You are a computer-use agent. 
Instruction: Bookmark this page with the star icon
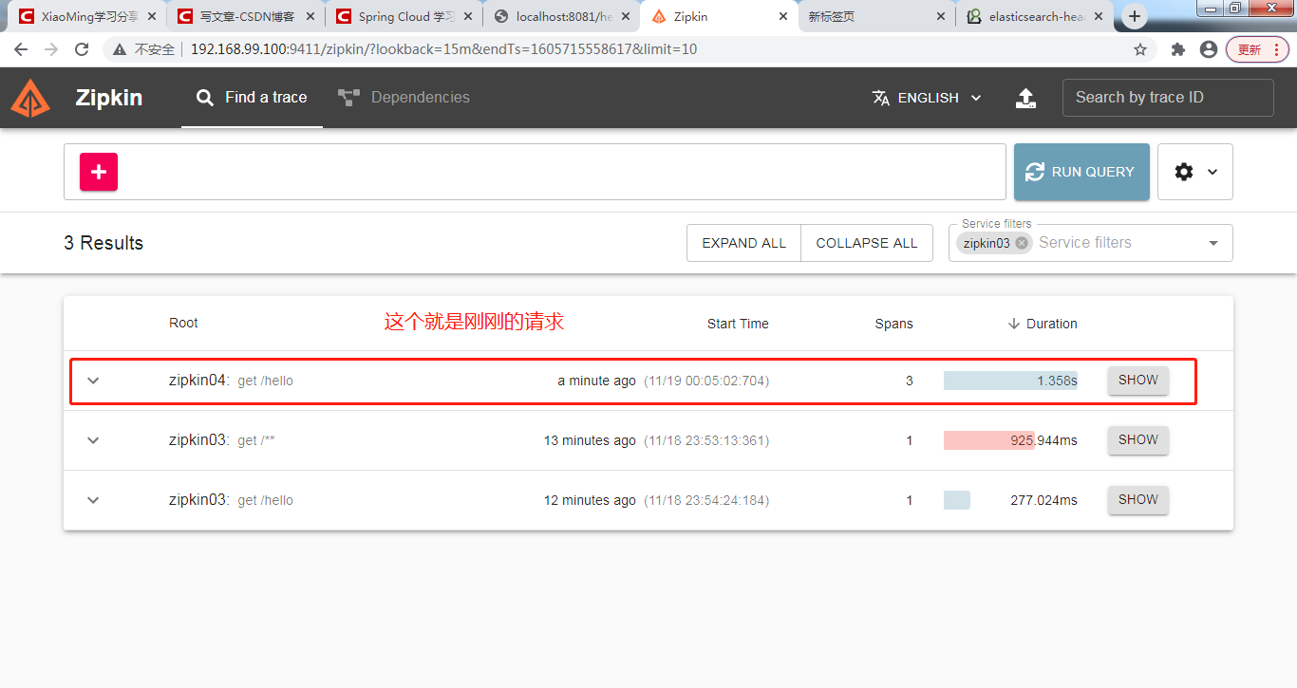coord(1140,49)
